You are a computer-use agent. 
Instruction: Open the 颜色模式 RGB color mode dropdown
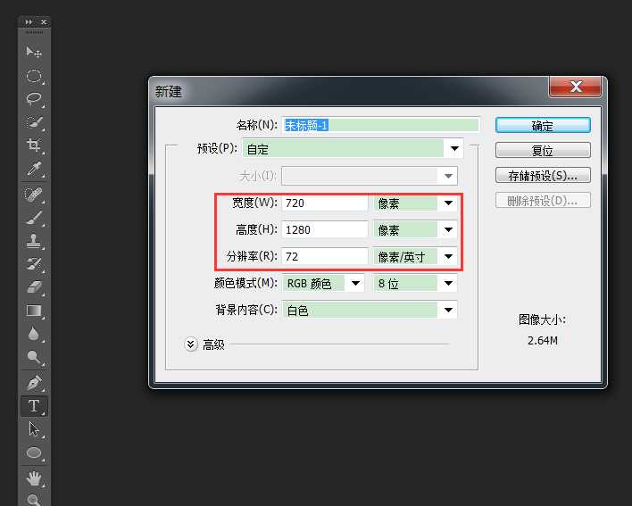355,284
